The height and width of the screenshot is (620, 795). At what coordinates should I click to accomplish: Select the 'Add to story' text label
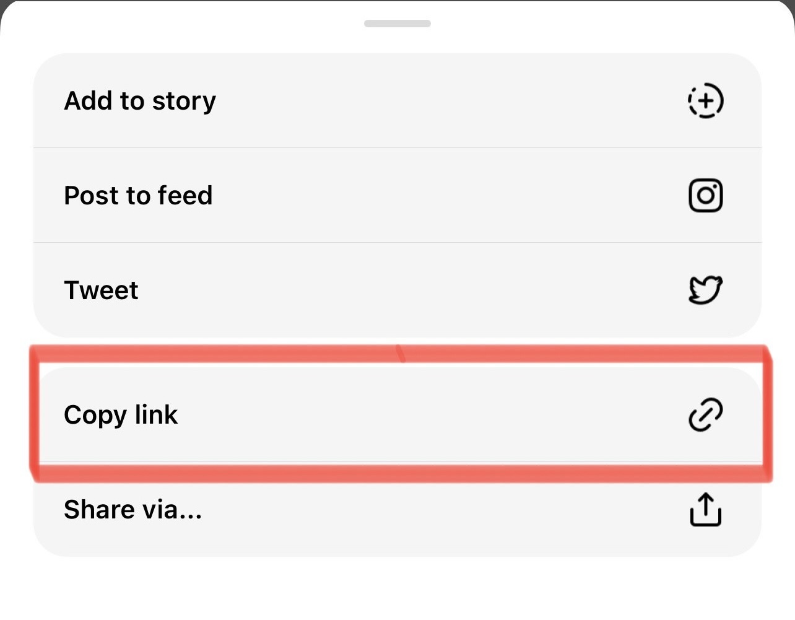(140, 101)
